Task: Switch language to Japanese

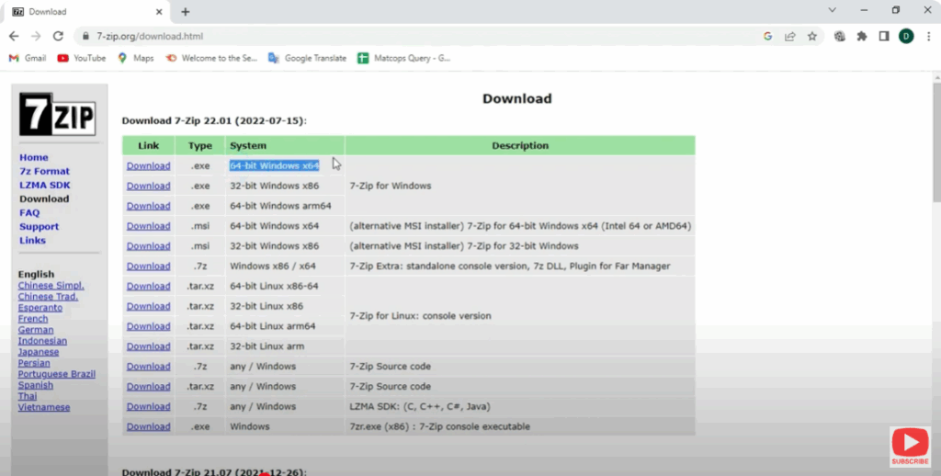Action: pyautogui.click(x=39, y=352)
